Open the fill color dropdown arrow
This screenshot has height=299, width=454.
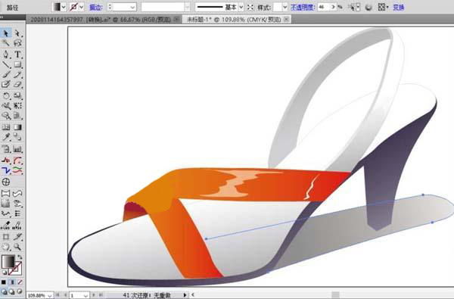tap(64, 7)
